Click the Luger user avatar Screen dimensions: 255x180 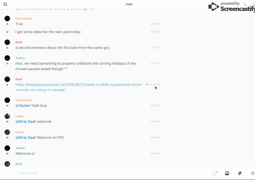click(x=7, y=116)
